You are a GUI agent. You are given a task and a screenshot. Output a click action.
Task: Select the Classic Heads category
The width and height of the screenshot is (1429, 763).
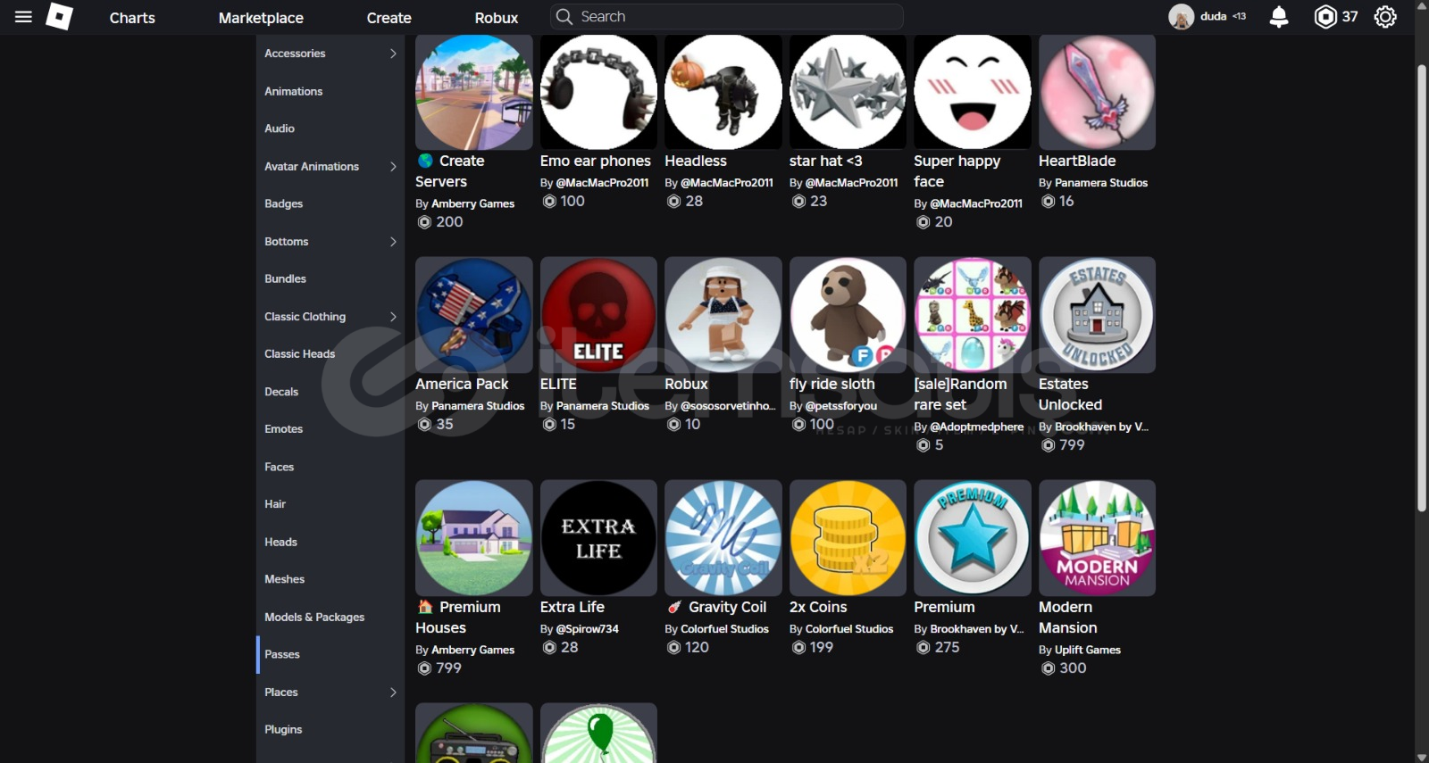click(300, 354)
